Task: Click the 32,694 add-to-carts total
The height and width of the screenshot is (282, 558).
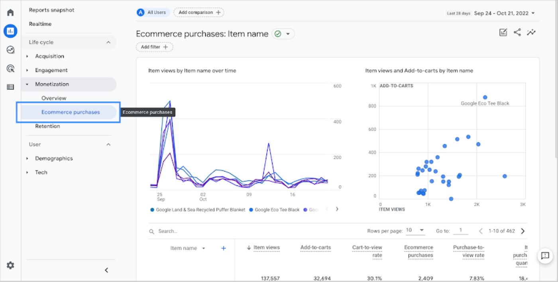Action: tap(322, 278)
